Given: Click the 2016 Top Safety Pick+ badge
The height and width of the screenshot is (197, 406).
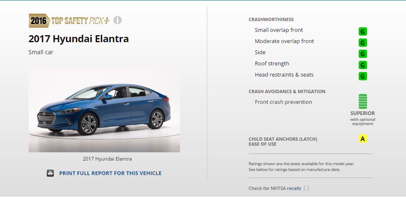Looking at the screenshot, I should coord(69,20).
